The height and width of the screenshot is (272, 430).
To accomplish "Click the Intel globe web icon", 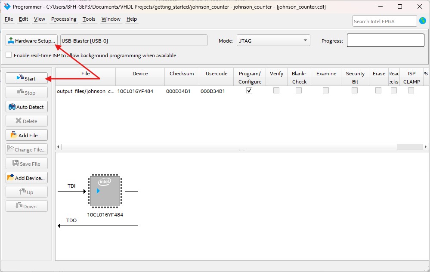I will click(x=423, y=21).
